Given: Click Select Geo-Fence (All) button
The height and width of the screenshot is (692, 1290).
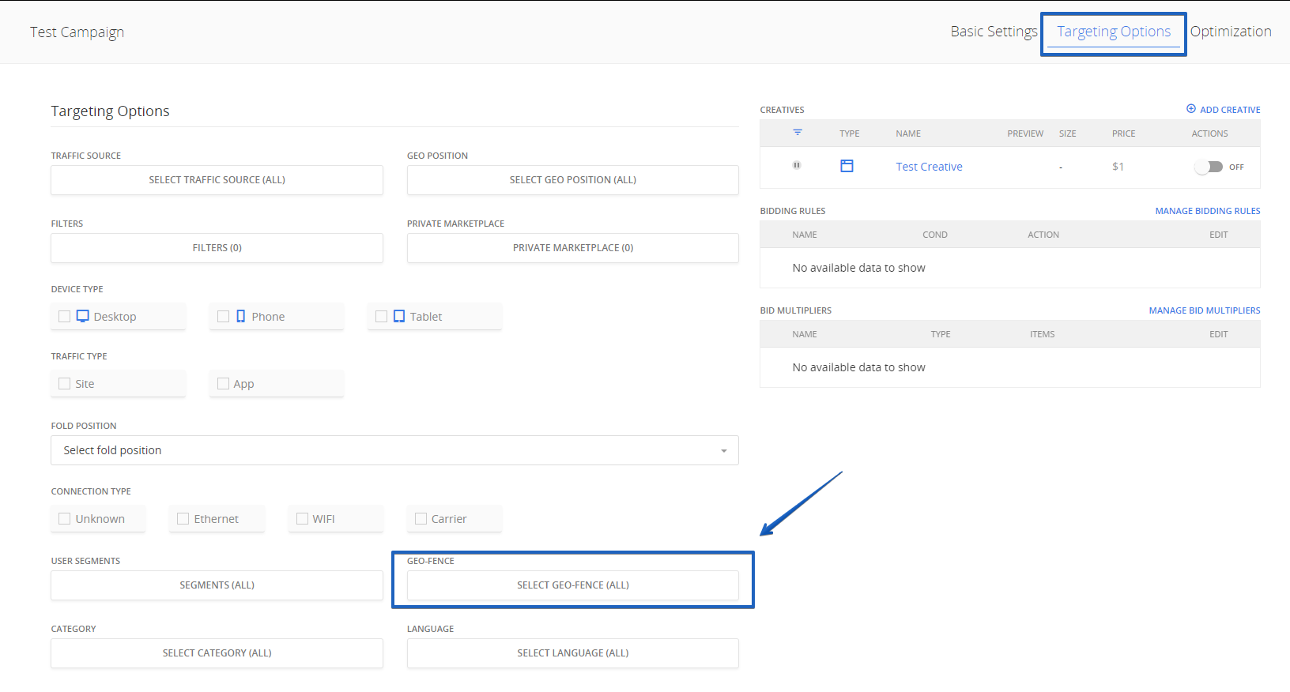Looking at the screenshot, I should click(x=573, y=585).
